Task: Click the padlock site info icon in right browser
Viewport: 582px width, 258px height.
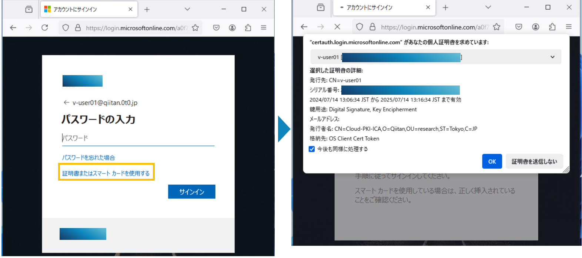Action: click(372, 27)
